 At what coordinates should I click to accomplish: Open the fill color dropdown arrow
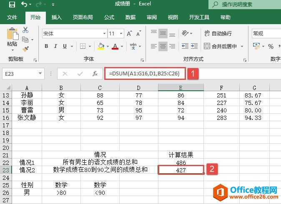coord(108,46)
